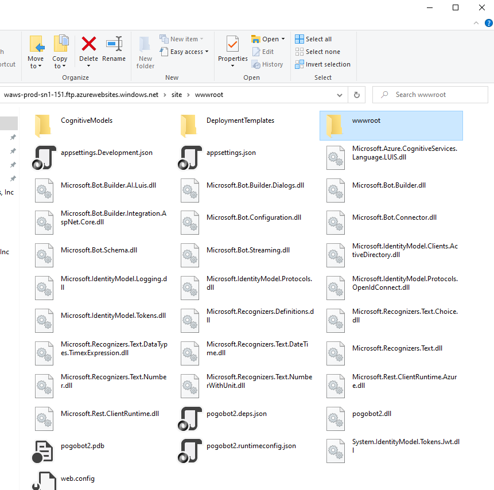Click the Edit icon
This screenshot has width=494, height=490.
[x=257, y=52]
